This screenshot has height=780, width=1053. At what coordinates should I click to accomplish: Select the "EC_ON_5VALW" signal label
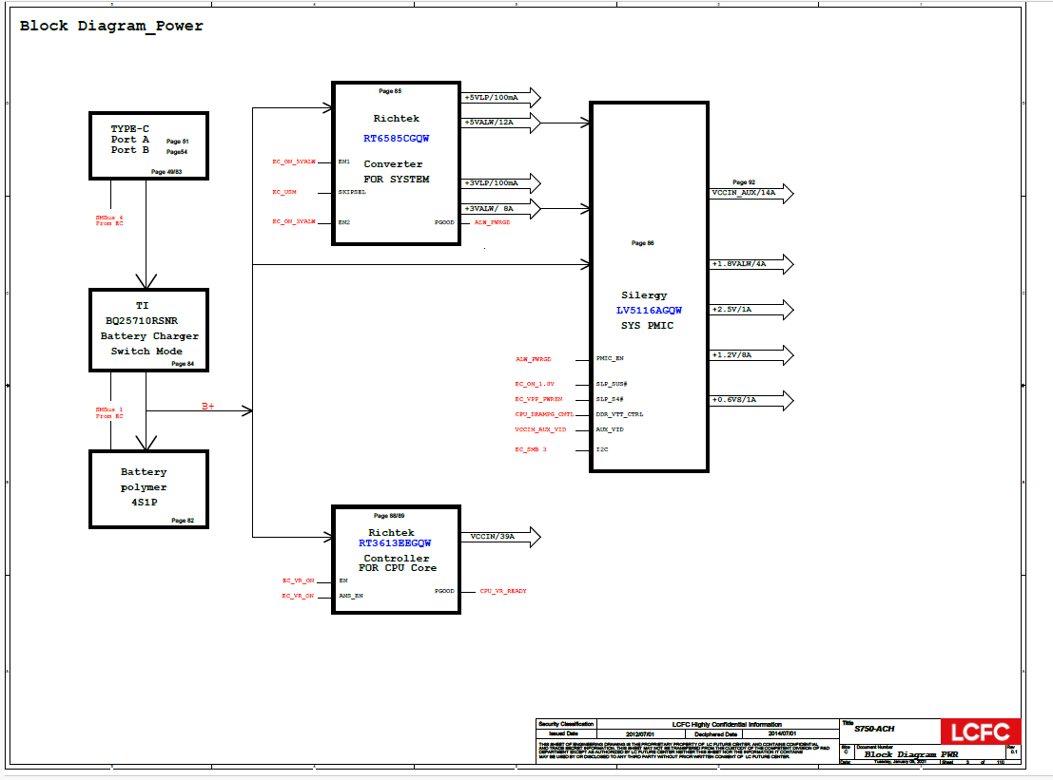294,162
